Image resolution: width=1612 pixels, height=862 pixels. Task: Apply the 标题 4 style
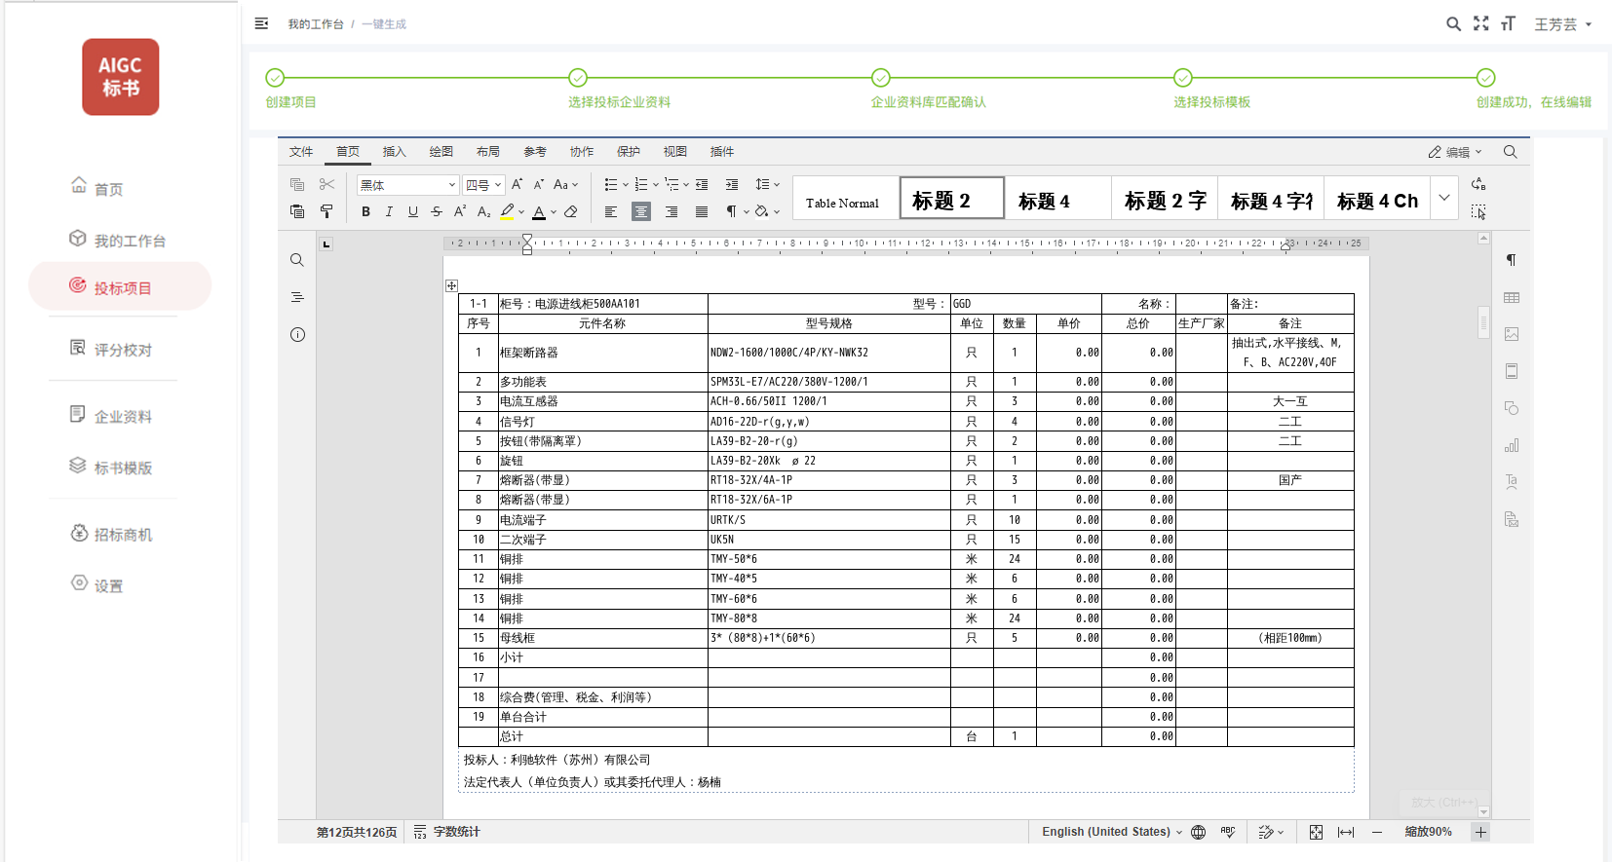point(1057,198)
